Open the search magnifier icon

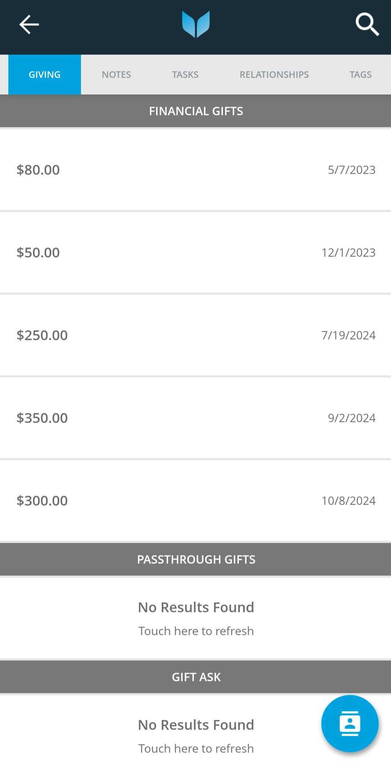coord(367,25)
